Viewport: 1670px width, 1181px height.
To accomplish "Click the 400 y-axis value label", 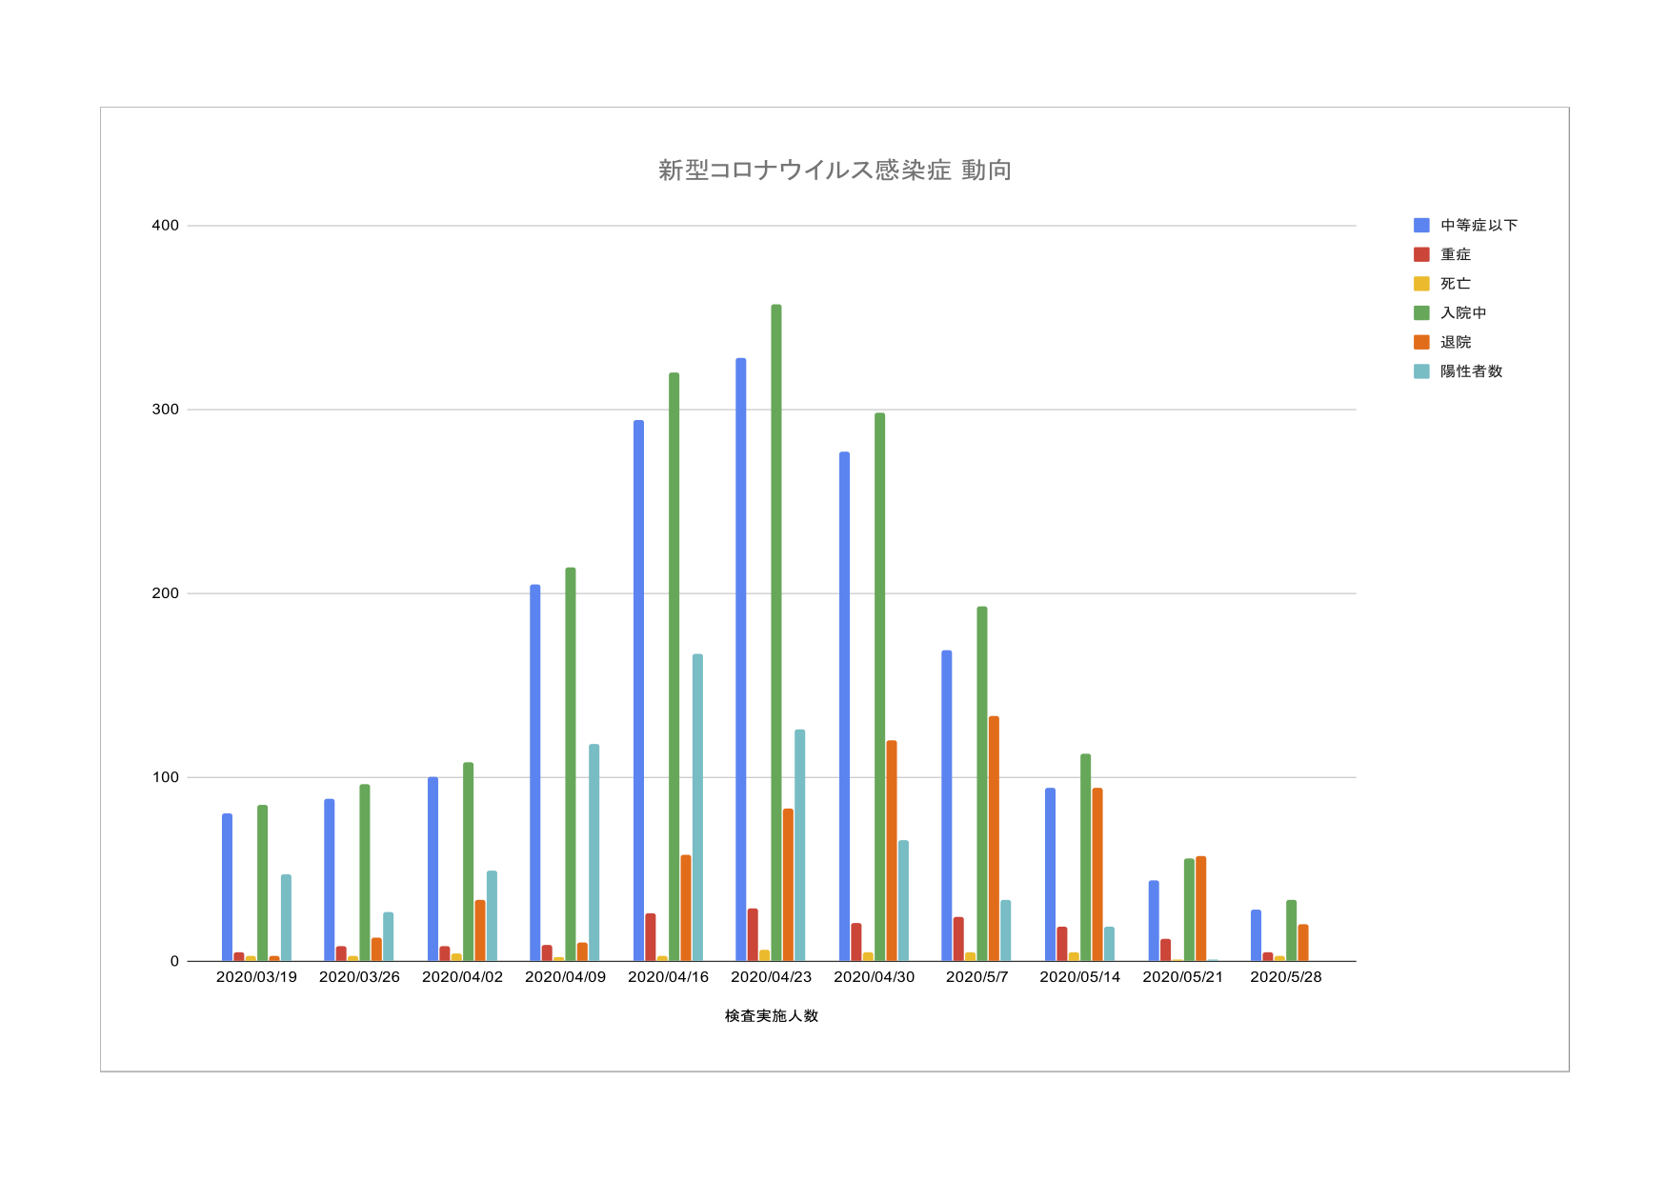I will point(165,226).
